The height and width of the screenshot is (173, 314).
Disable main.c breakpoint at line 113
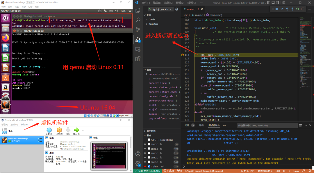149,166
